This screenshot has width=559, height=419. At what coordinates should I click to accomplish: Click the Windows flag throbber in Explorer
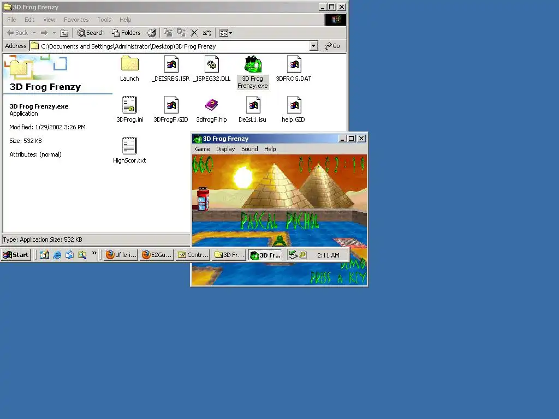coord(336,20)
